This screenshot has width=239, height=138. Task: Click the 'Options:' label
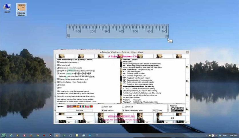60,106
